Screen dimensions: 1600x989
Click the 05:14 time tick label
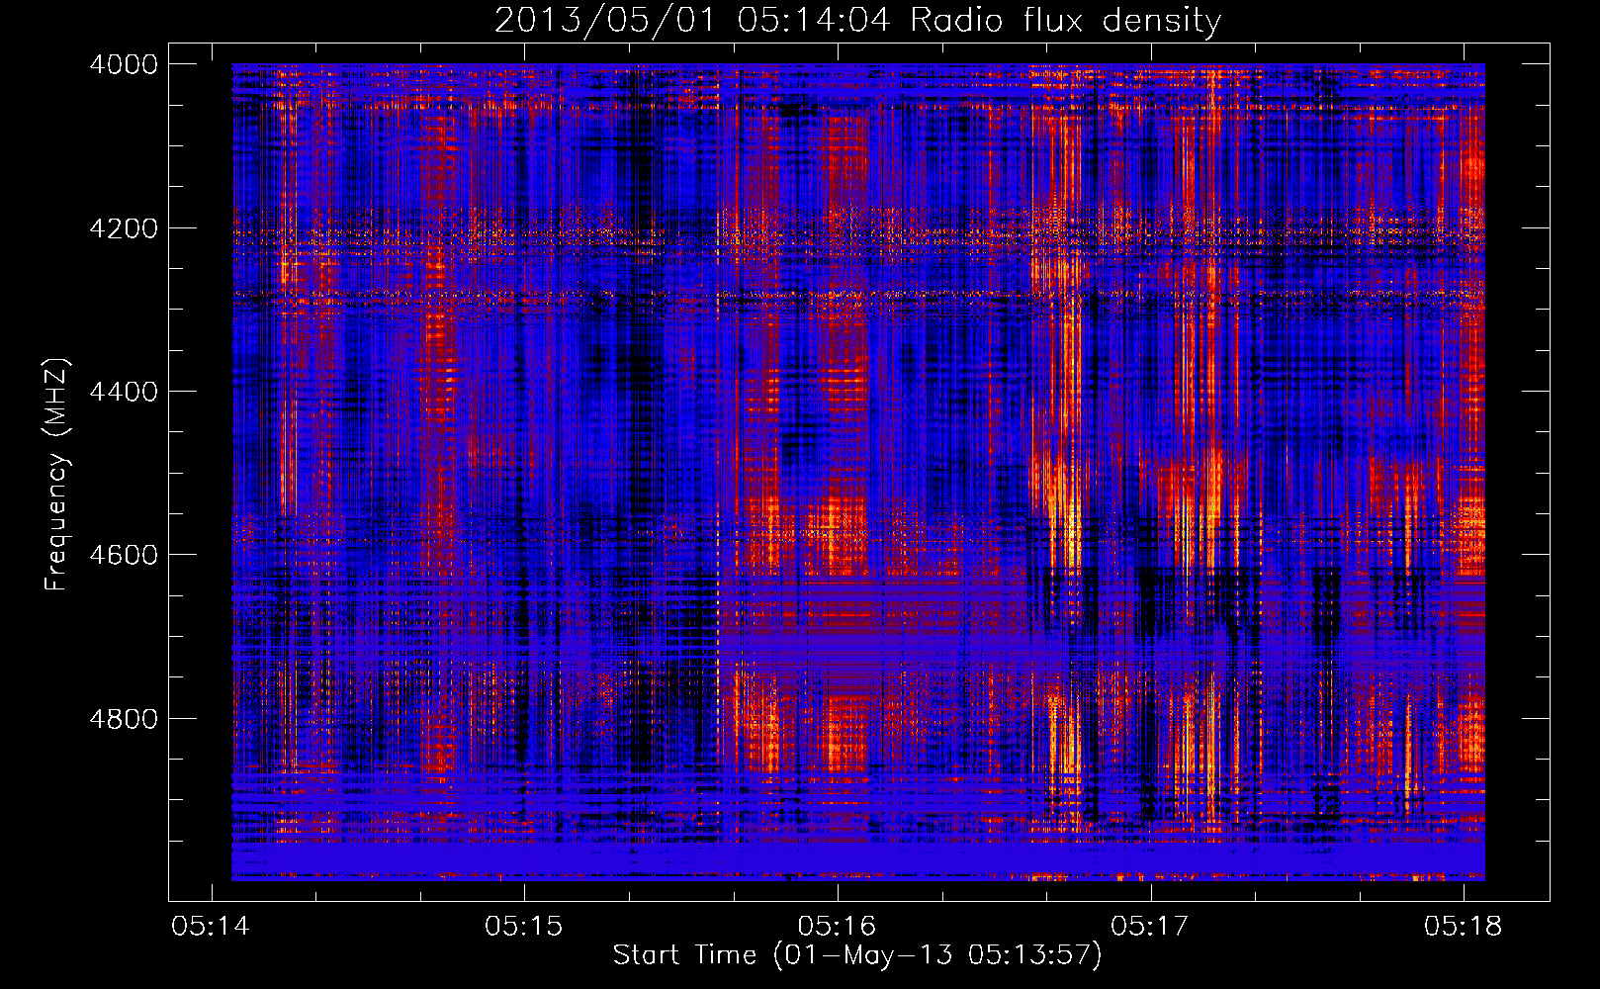coord(211,926)
